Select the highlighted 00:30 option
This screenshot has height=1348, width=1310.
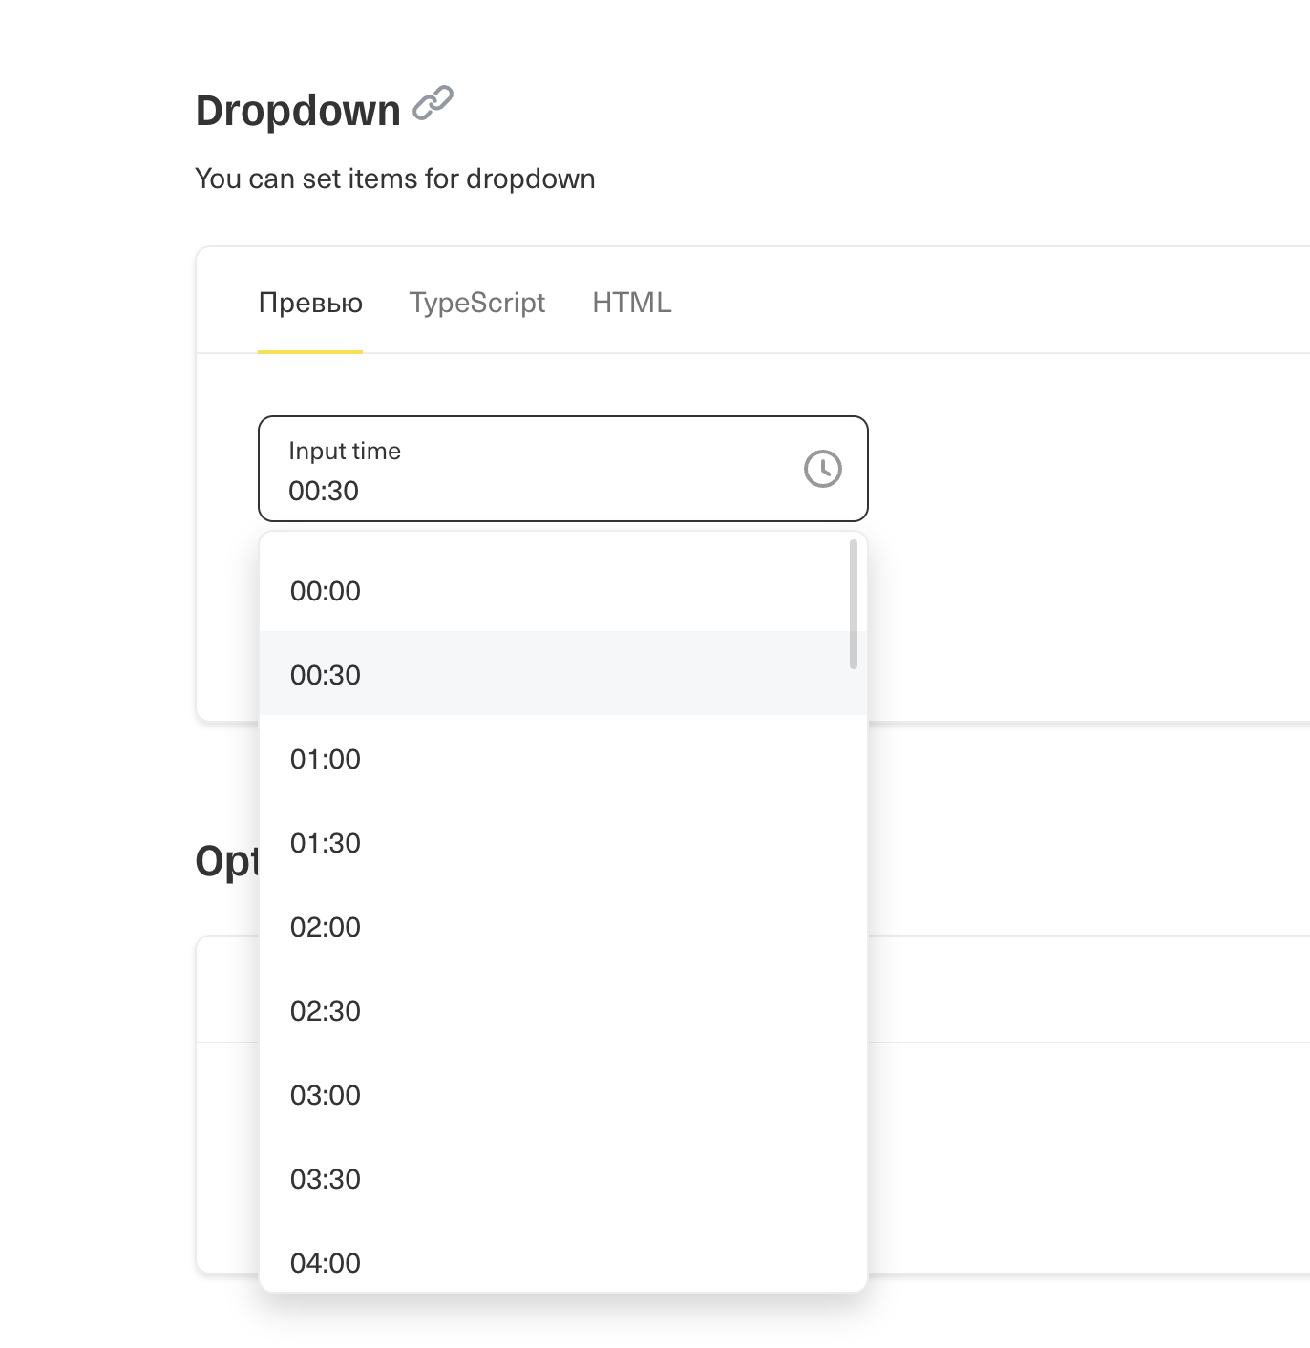326,674
